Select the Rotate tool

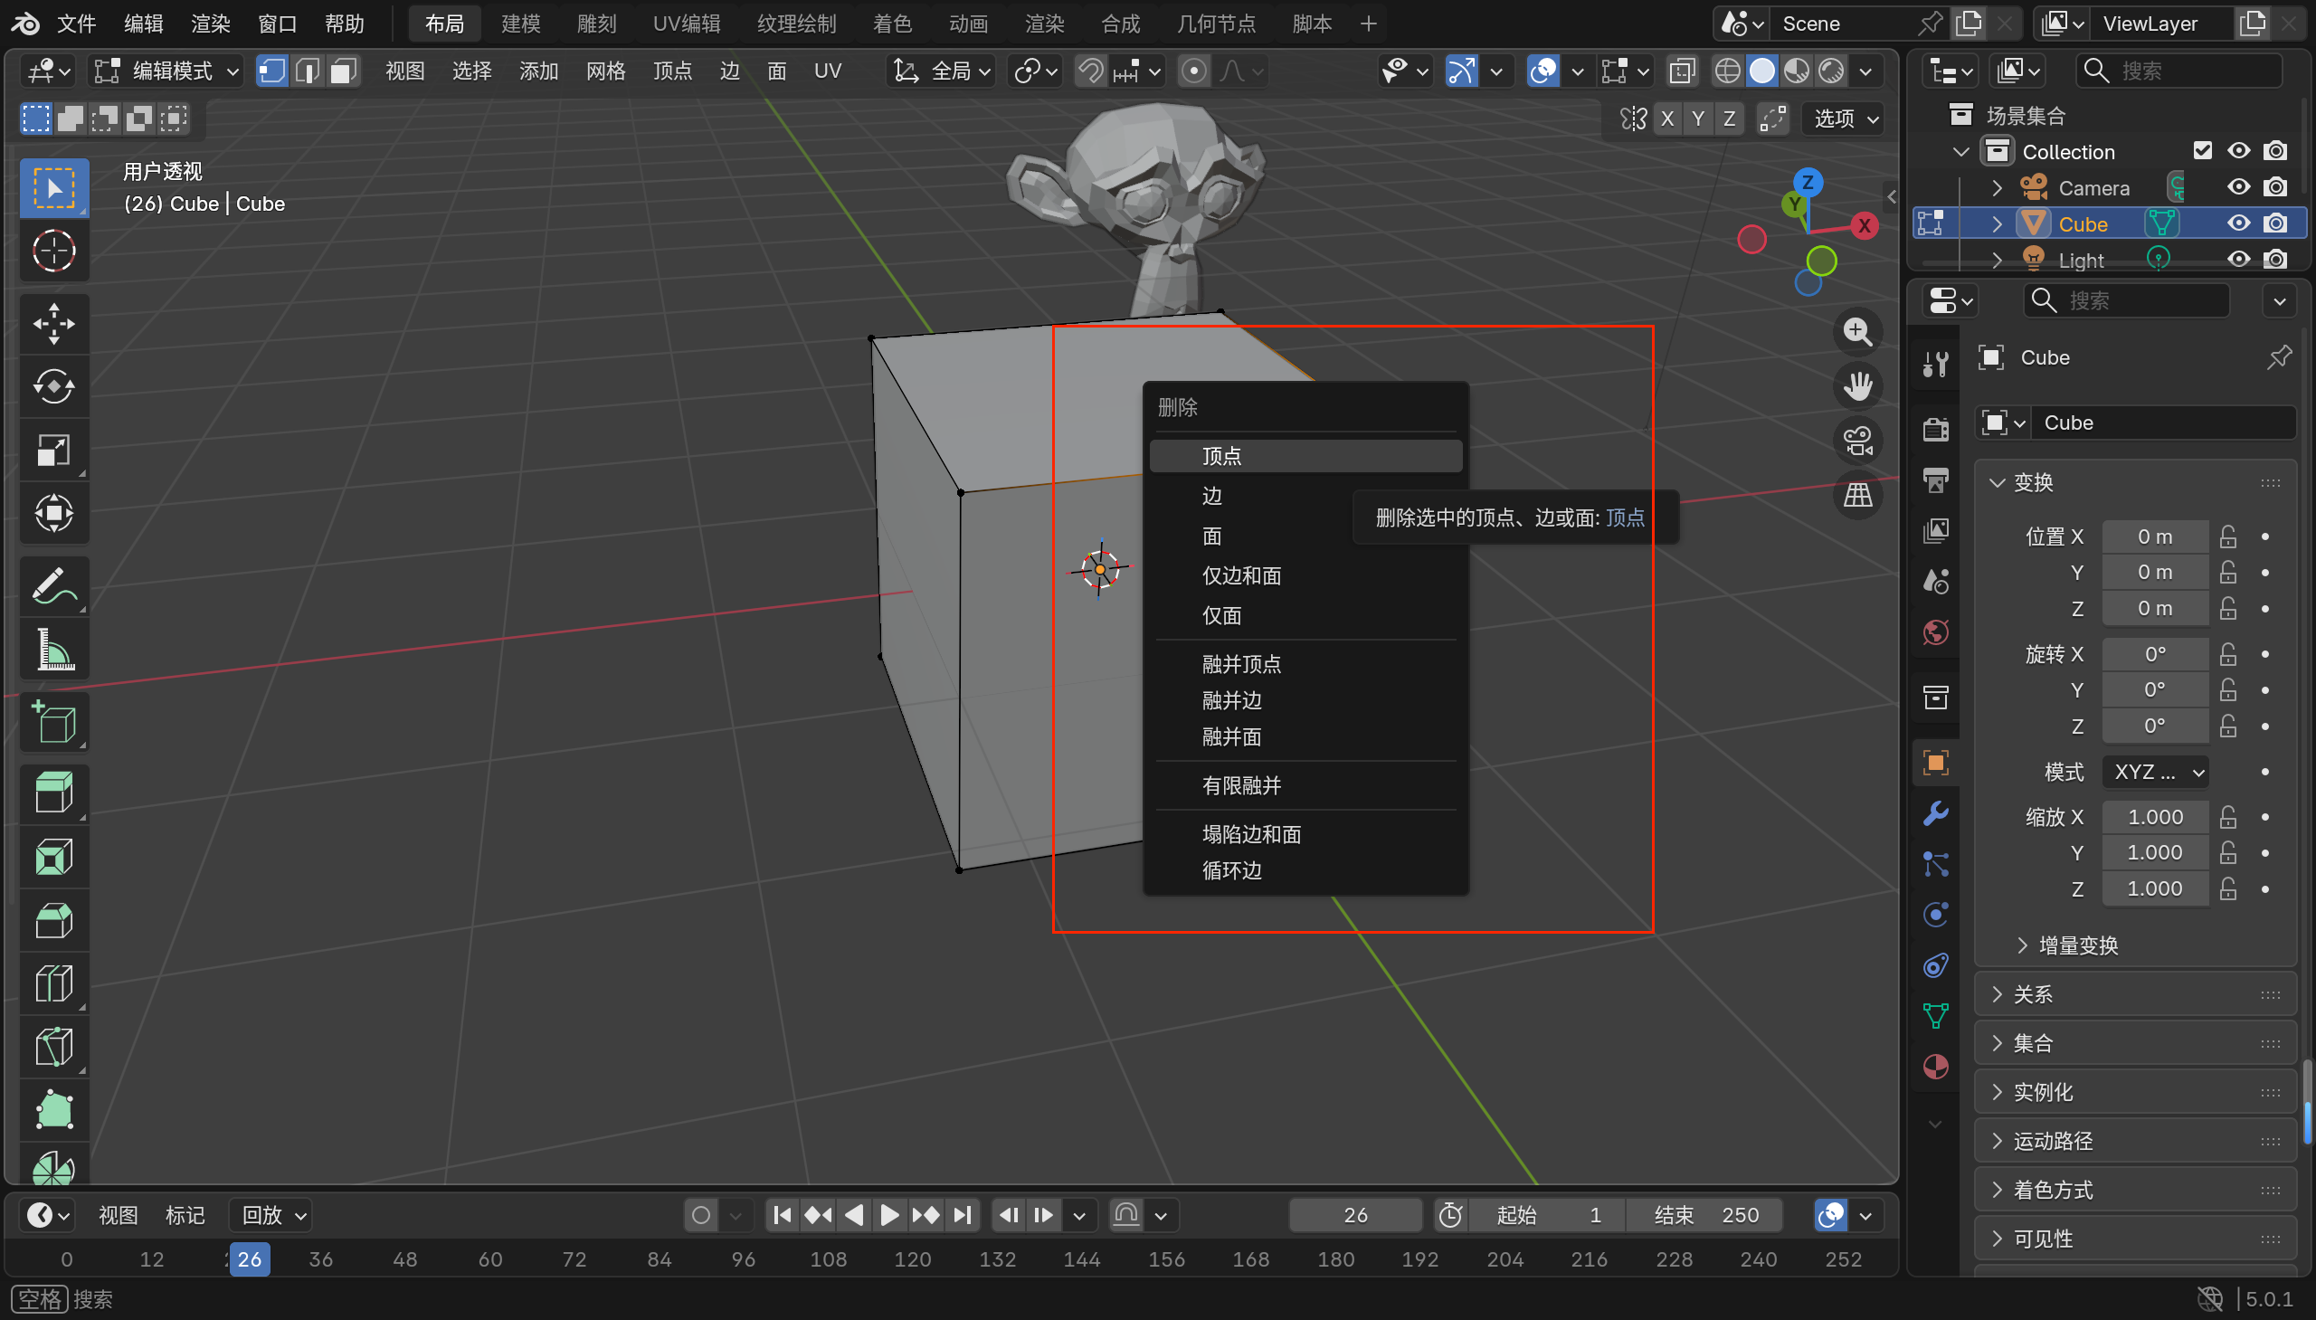tap(53, 387)
